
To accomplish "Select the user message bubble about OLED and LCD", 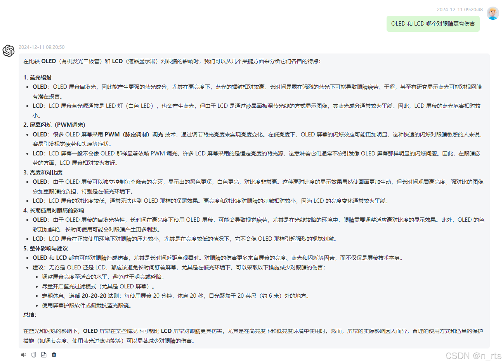I will click(x=433, y=24).
